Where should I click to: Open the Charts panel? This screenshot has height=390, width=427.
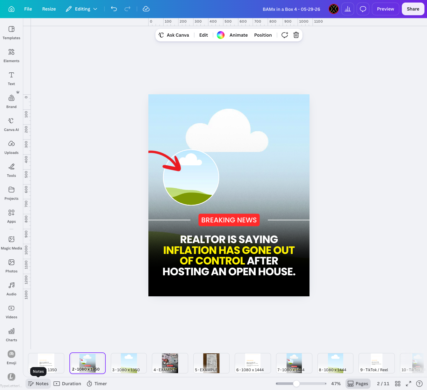click(11, 335)
